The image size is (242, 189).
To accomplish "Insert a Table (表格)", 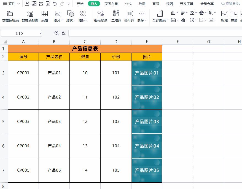I will point(45,16).
